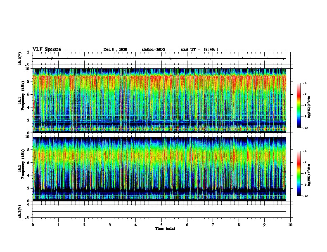Click the "Time (min)" x-axis label
Viewport: 327px width, 252px height.
pos(165,229)
